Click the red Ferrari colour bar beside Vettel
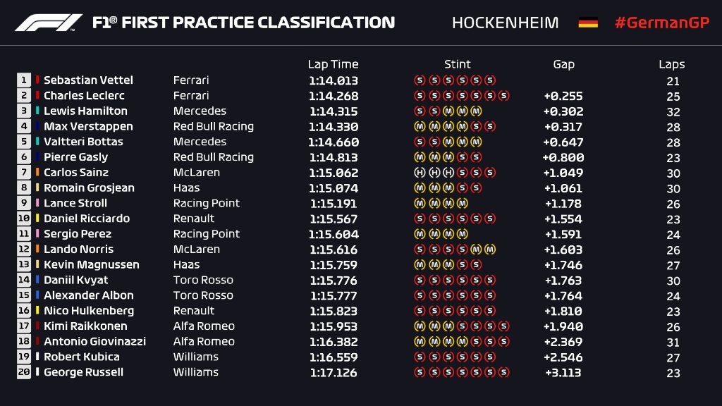The height and width of the screenshot is (406, 722). pos(37,80)
